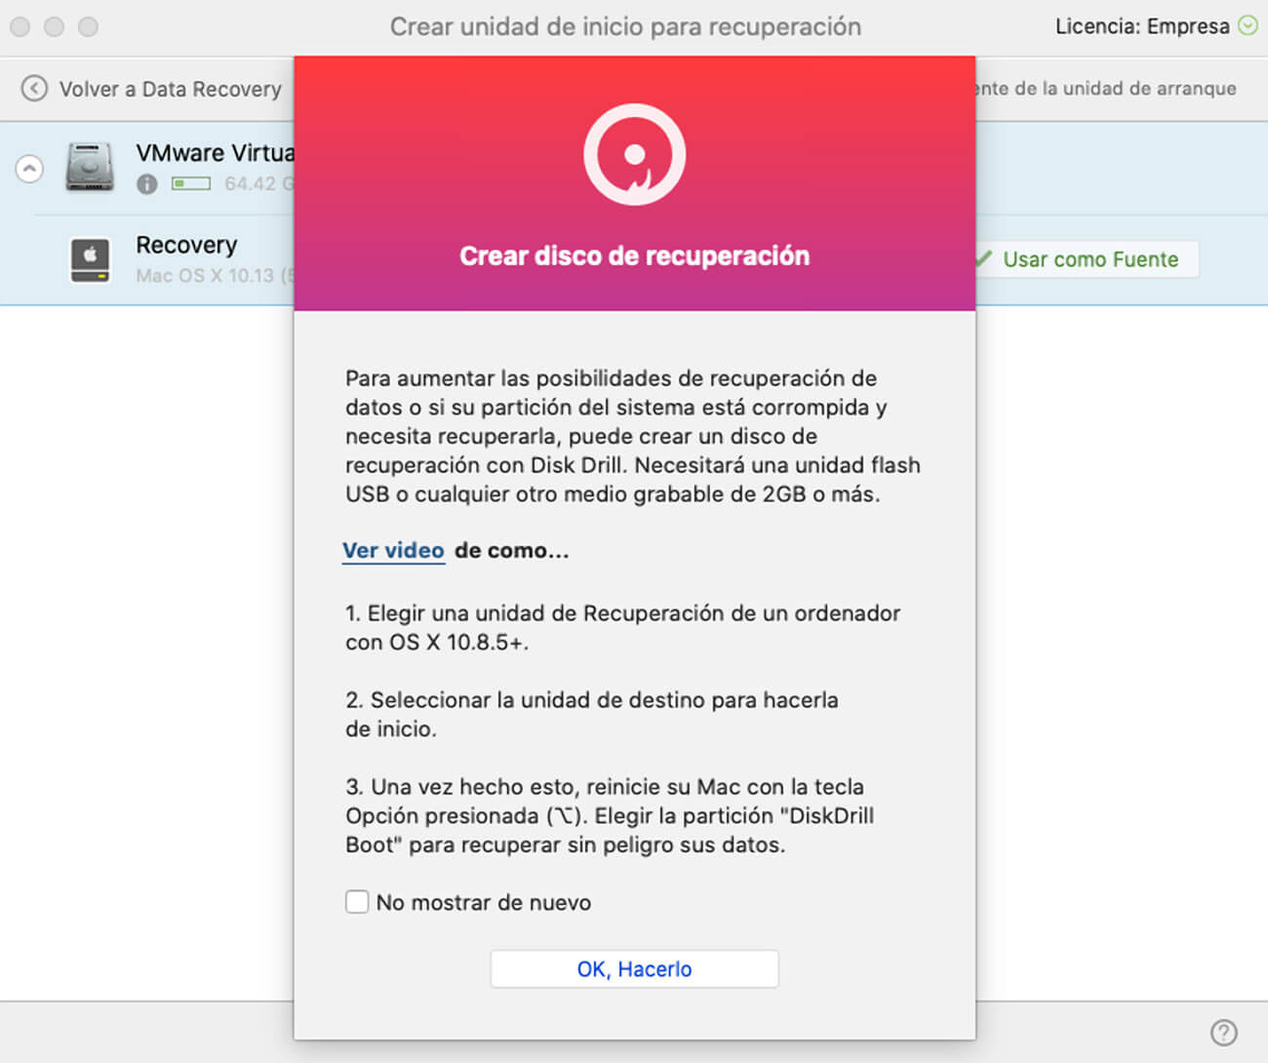The image size is (1268, 1063).
Task: Click the back arrow icon beside Volver
Action: (34, 89)
